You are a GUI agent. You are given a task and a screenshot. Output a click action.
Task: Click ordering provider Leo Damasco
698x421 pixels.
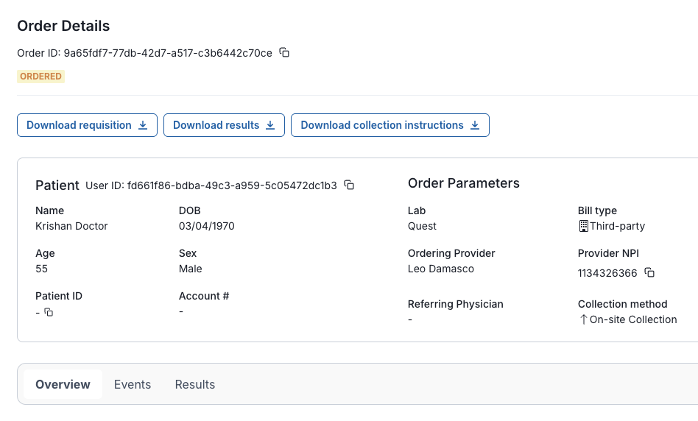[x=441, y=269]
